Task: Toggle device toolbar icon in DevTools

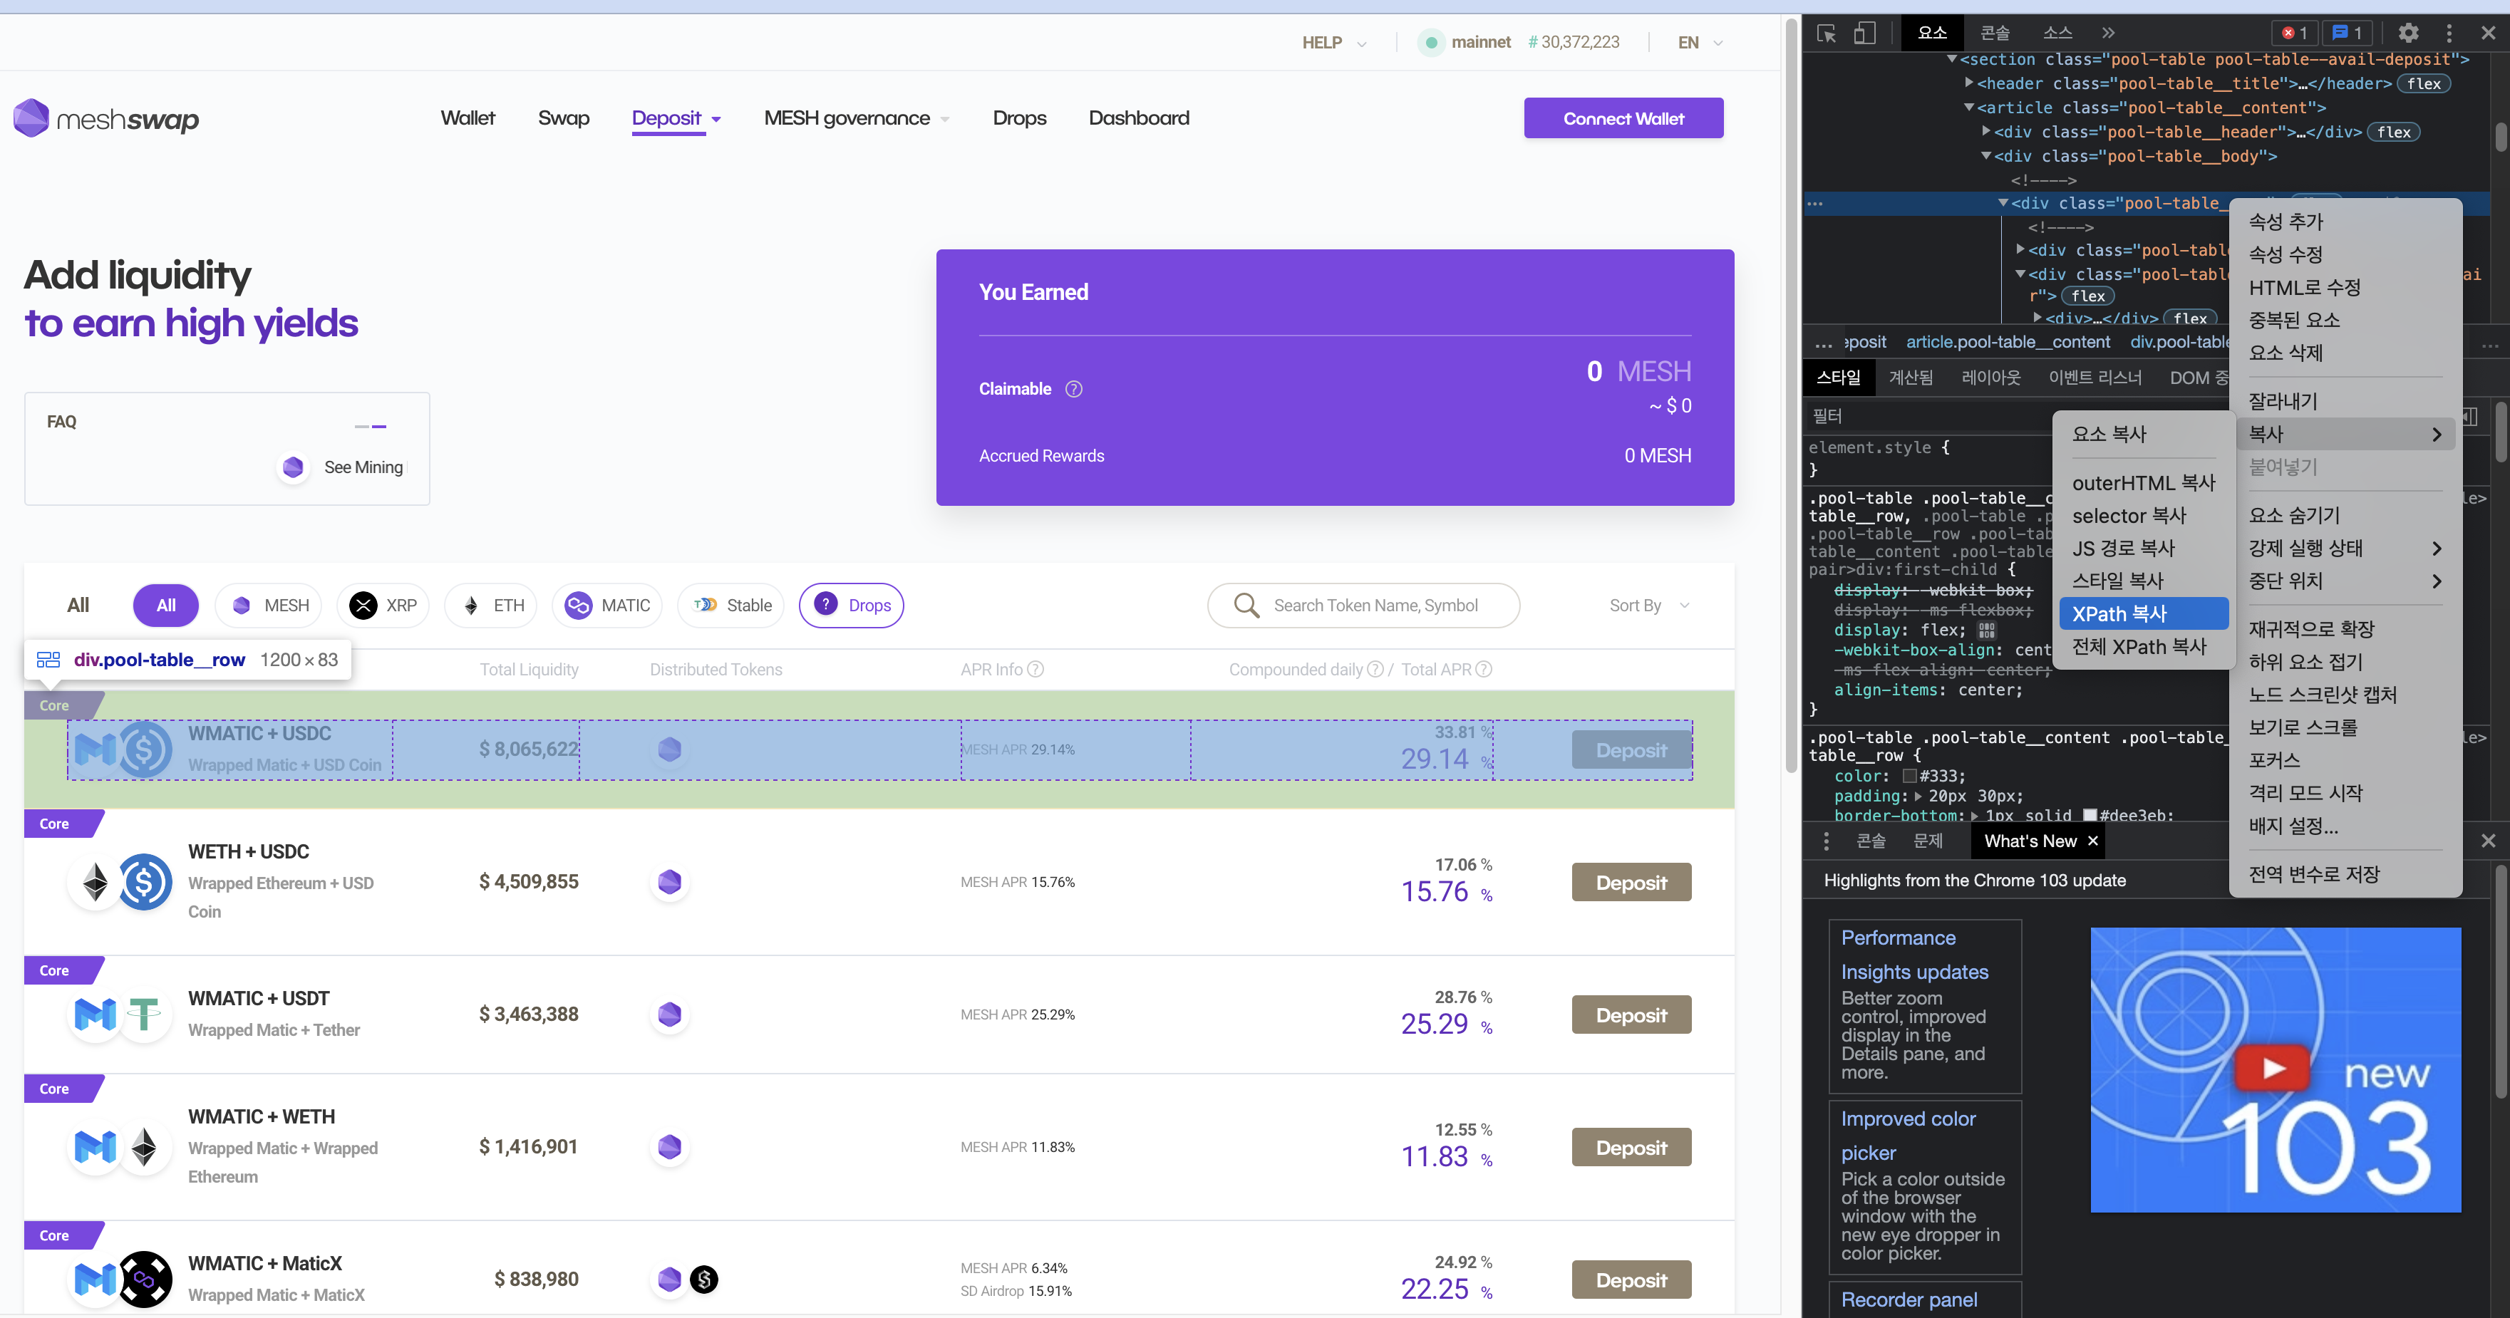Action: [1864, 33]
